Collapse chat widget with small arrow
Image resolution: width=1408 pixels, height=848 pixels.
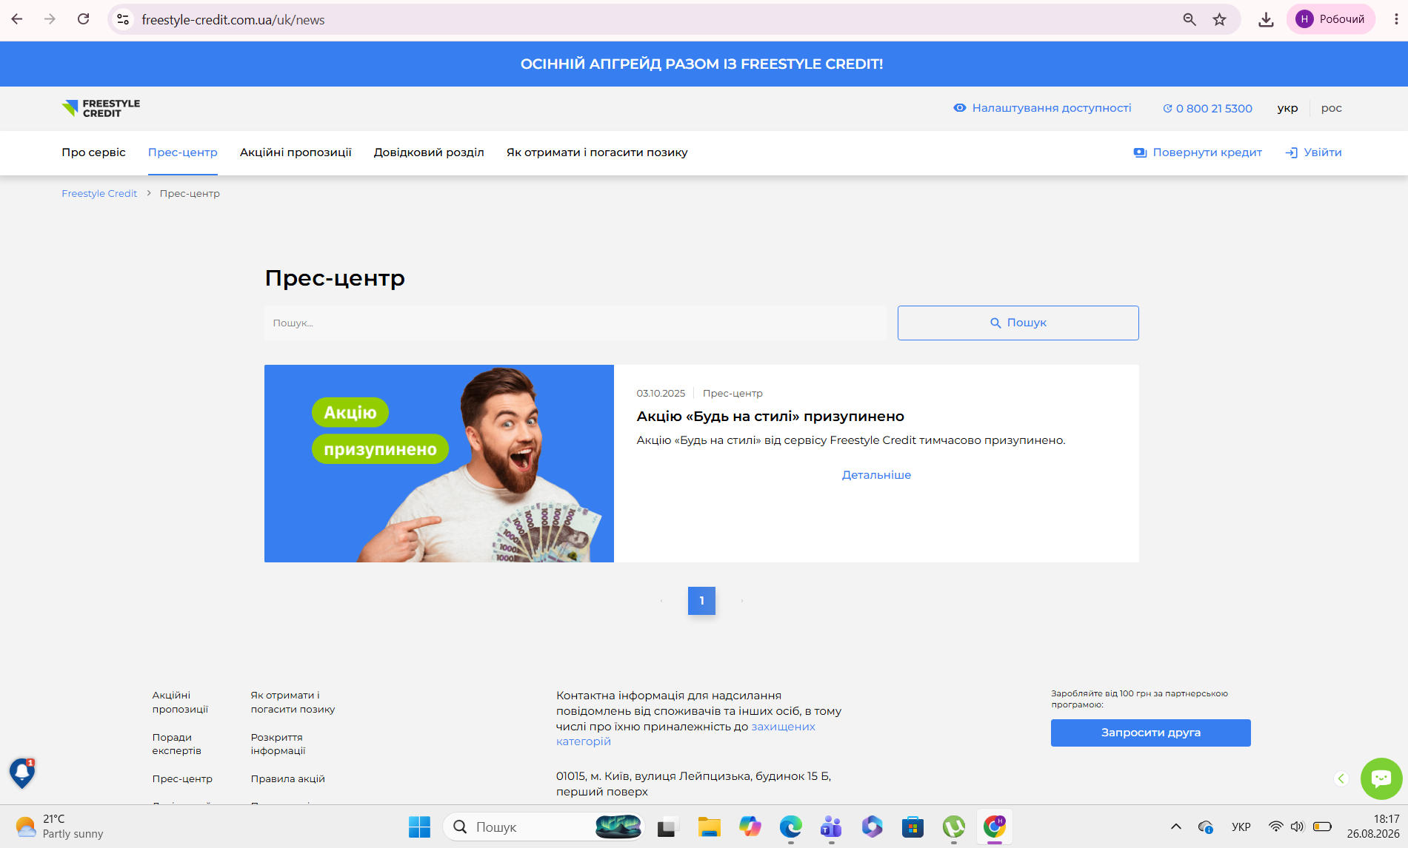[x=1341, y=778]
